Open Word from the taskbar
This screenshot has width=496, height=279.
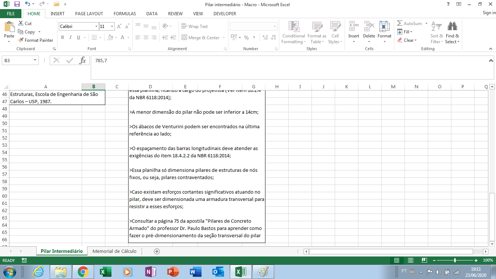click(x=195, y=272)
